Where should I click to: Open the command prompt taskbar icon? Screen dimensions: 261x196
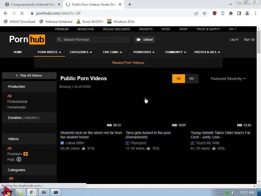coord(56,192)
